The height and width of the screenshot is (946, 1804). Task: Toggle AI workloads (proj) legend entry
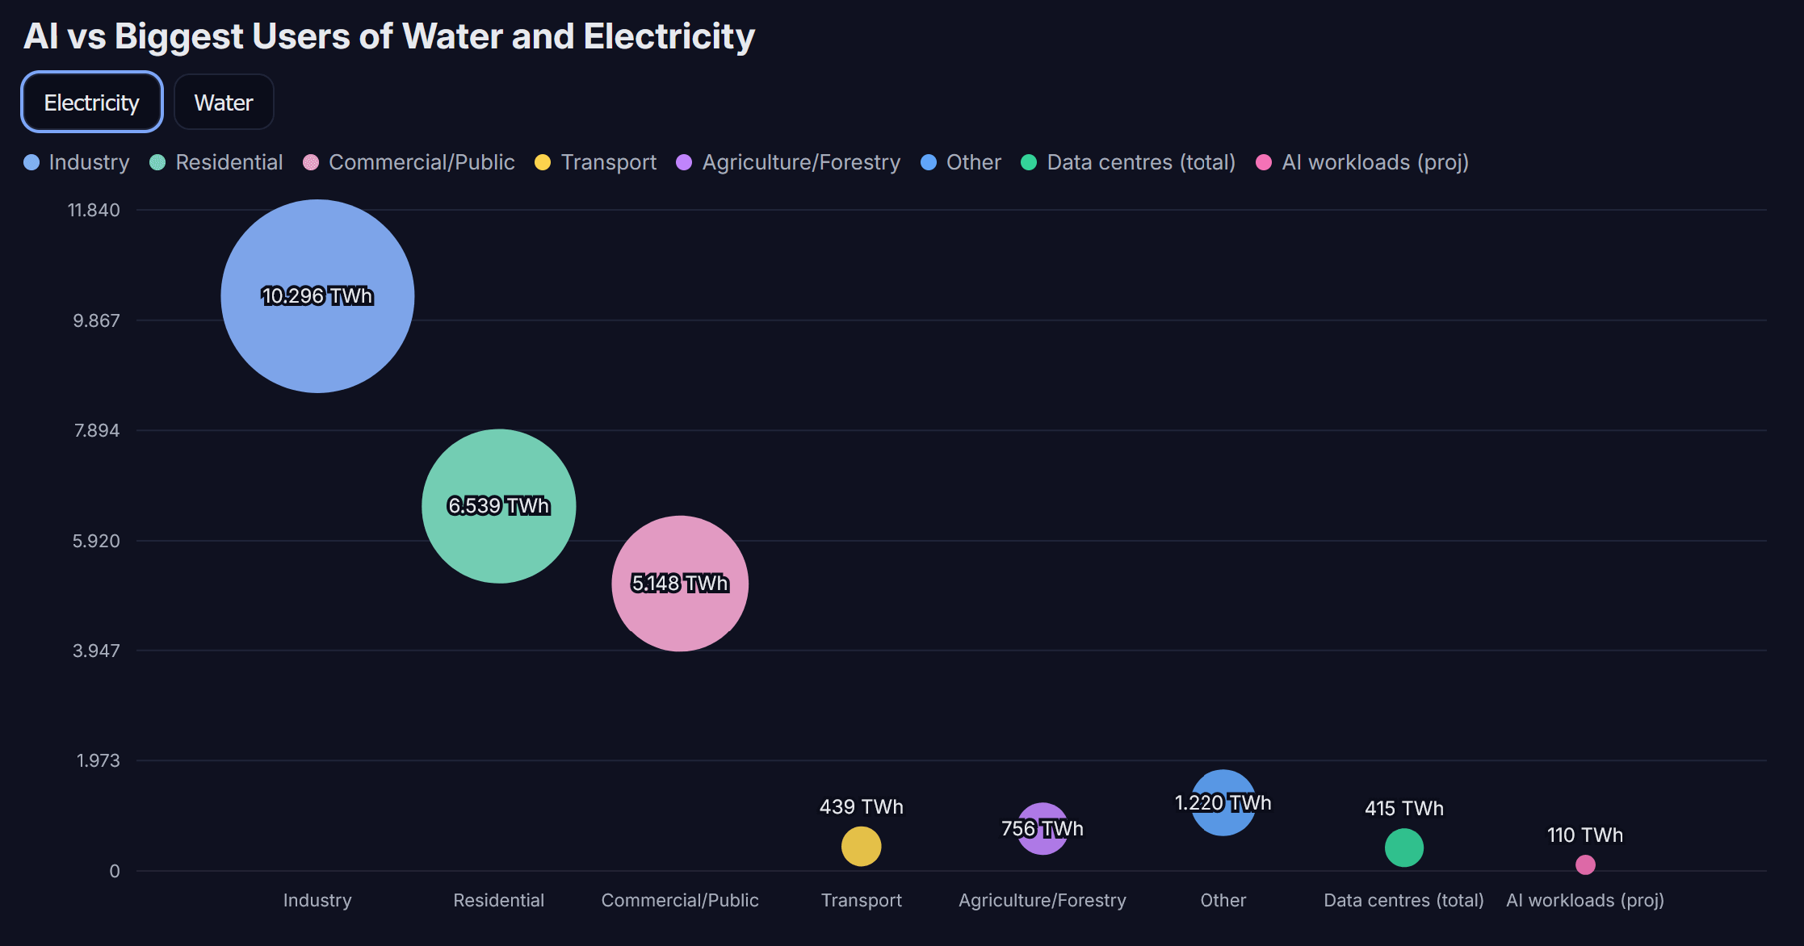pos(1362,162)
